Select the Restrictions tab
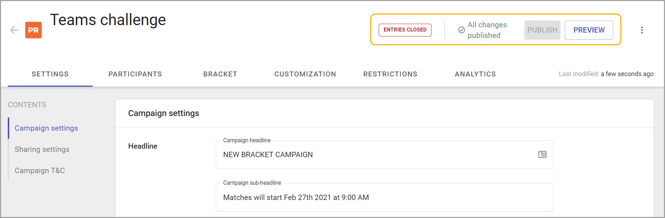 [x=390, y=74]
